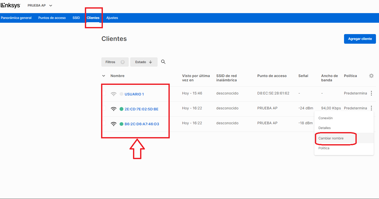Click the Linksys logo
The width and height of the screenshot is (379, 199).
pyautogui.click(x=10, y=5)
